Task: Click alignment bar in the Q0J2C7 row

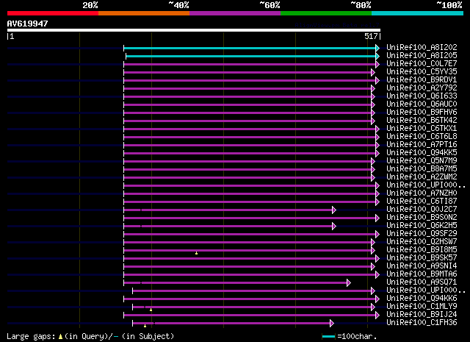Action: (230, 210)
